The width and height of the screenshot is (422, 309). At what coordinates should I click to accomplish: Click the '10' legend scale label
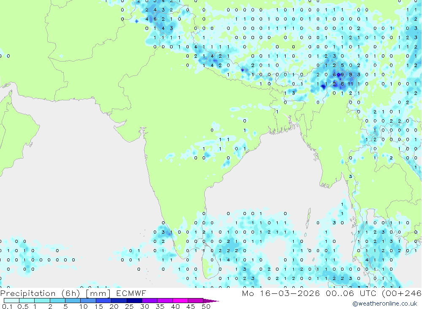(84, 306)
